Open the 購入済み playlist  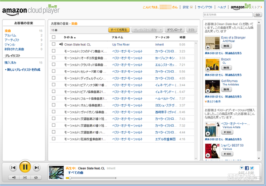point(10,63)
